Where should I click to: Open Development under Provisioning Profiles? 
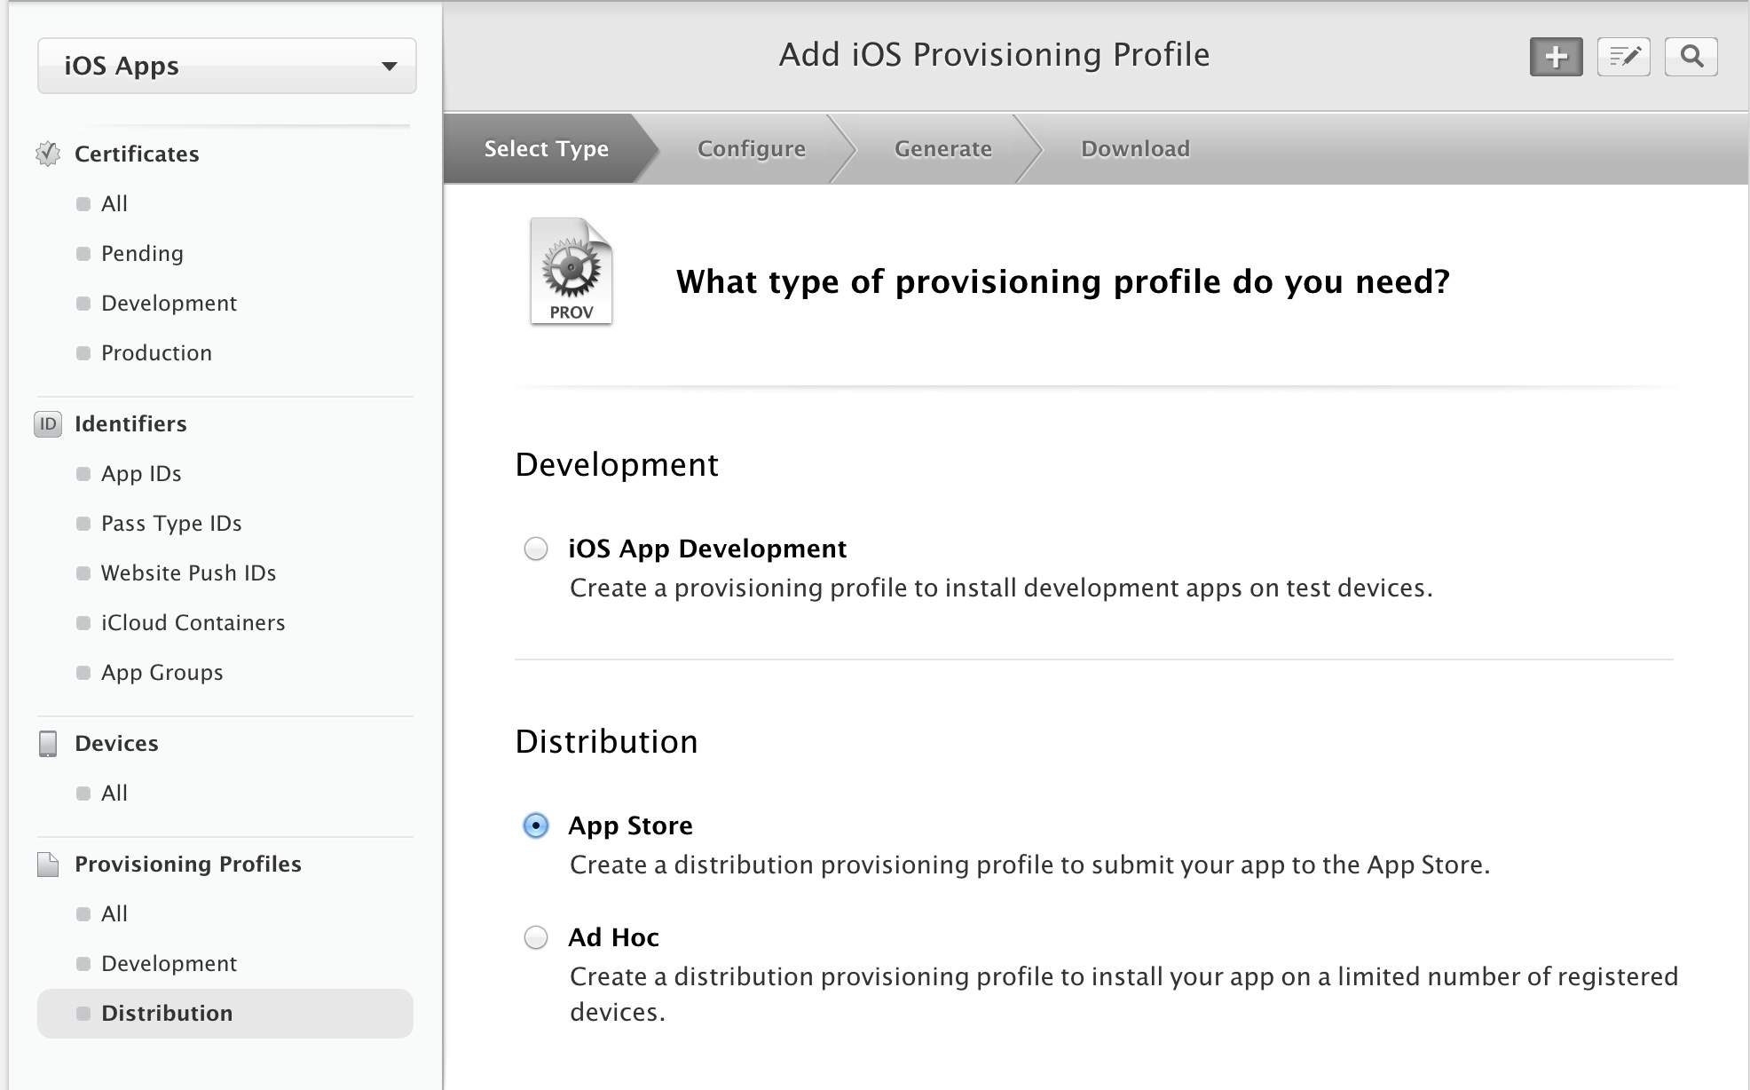[169, 964]
